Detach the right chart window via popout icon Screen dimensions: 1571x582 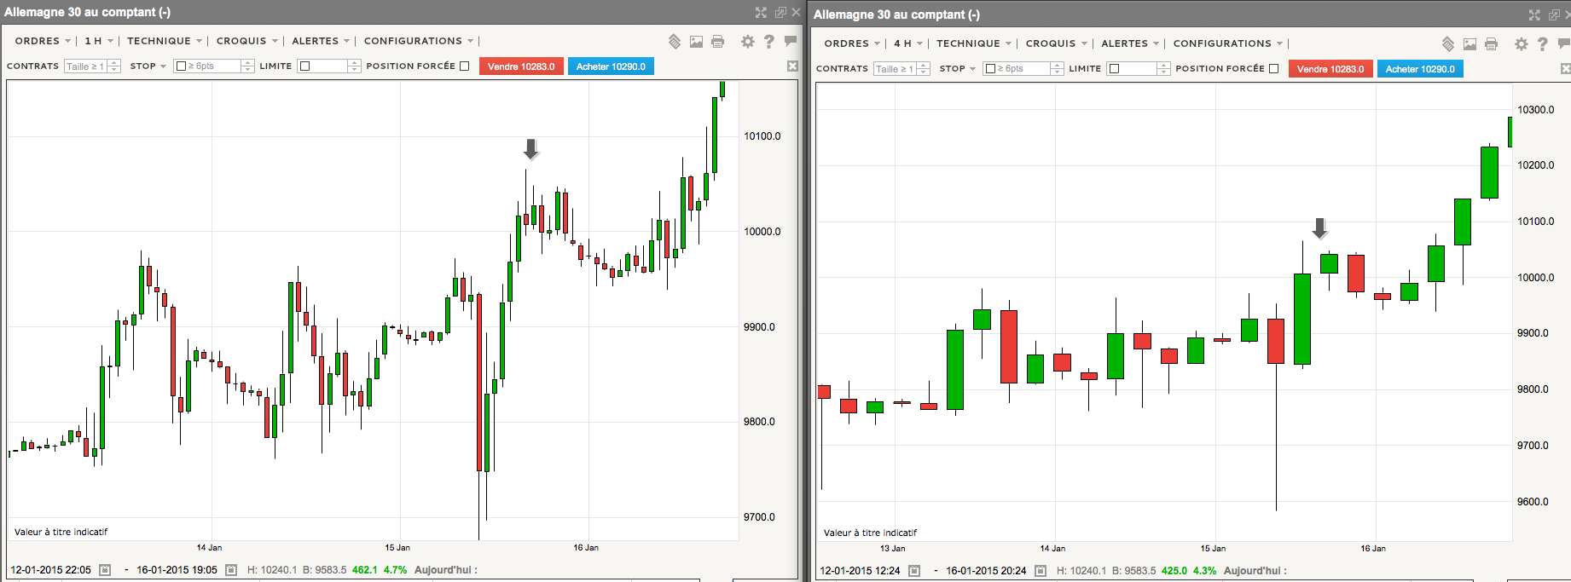(1554, 15)
